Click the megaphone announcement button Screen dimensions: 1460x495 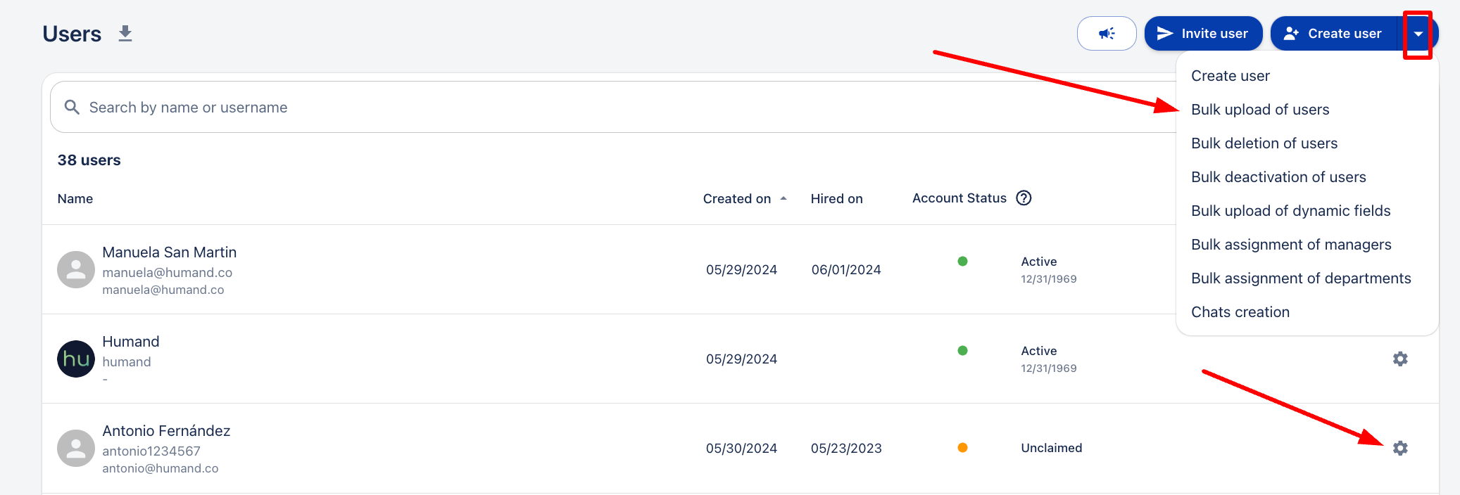1106,34
